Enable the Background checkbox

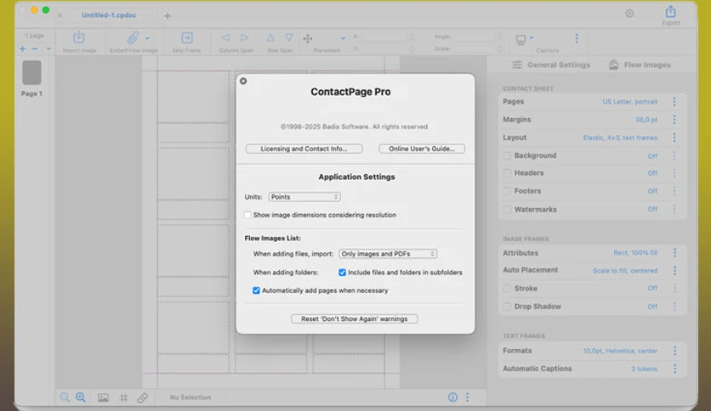point(507,155)
